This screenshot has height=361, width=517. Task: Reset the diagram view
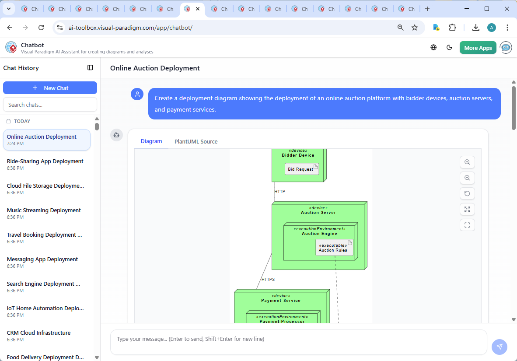coord(467,193)
